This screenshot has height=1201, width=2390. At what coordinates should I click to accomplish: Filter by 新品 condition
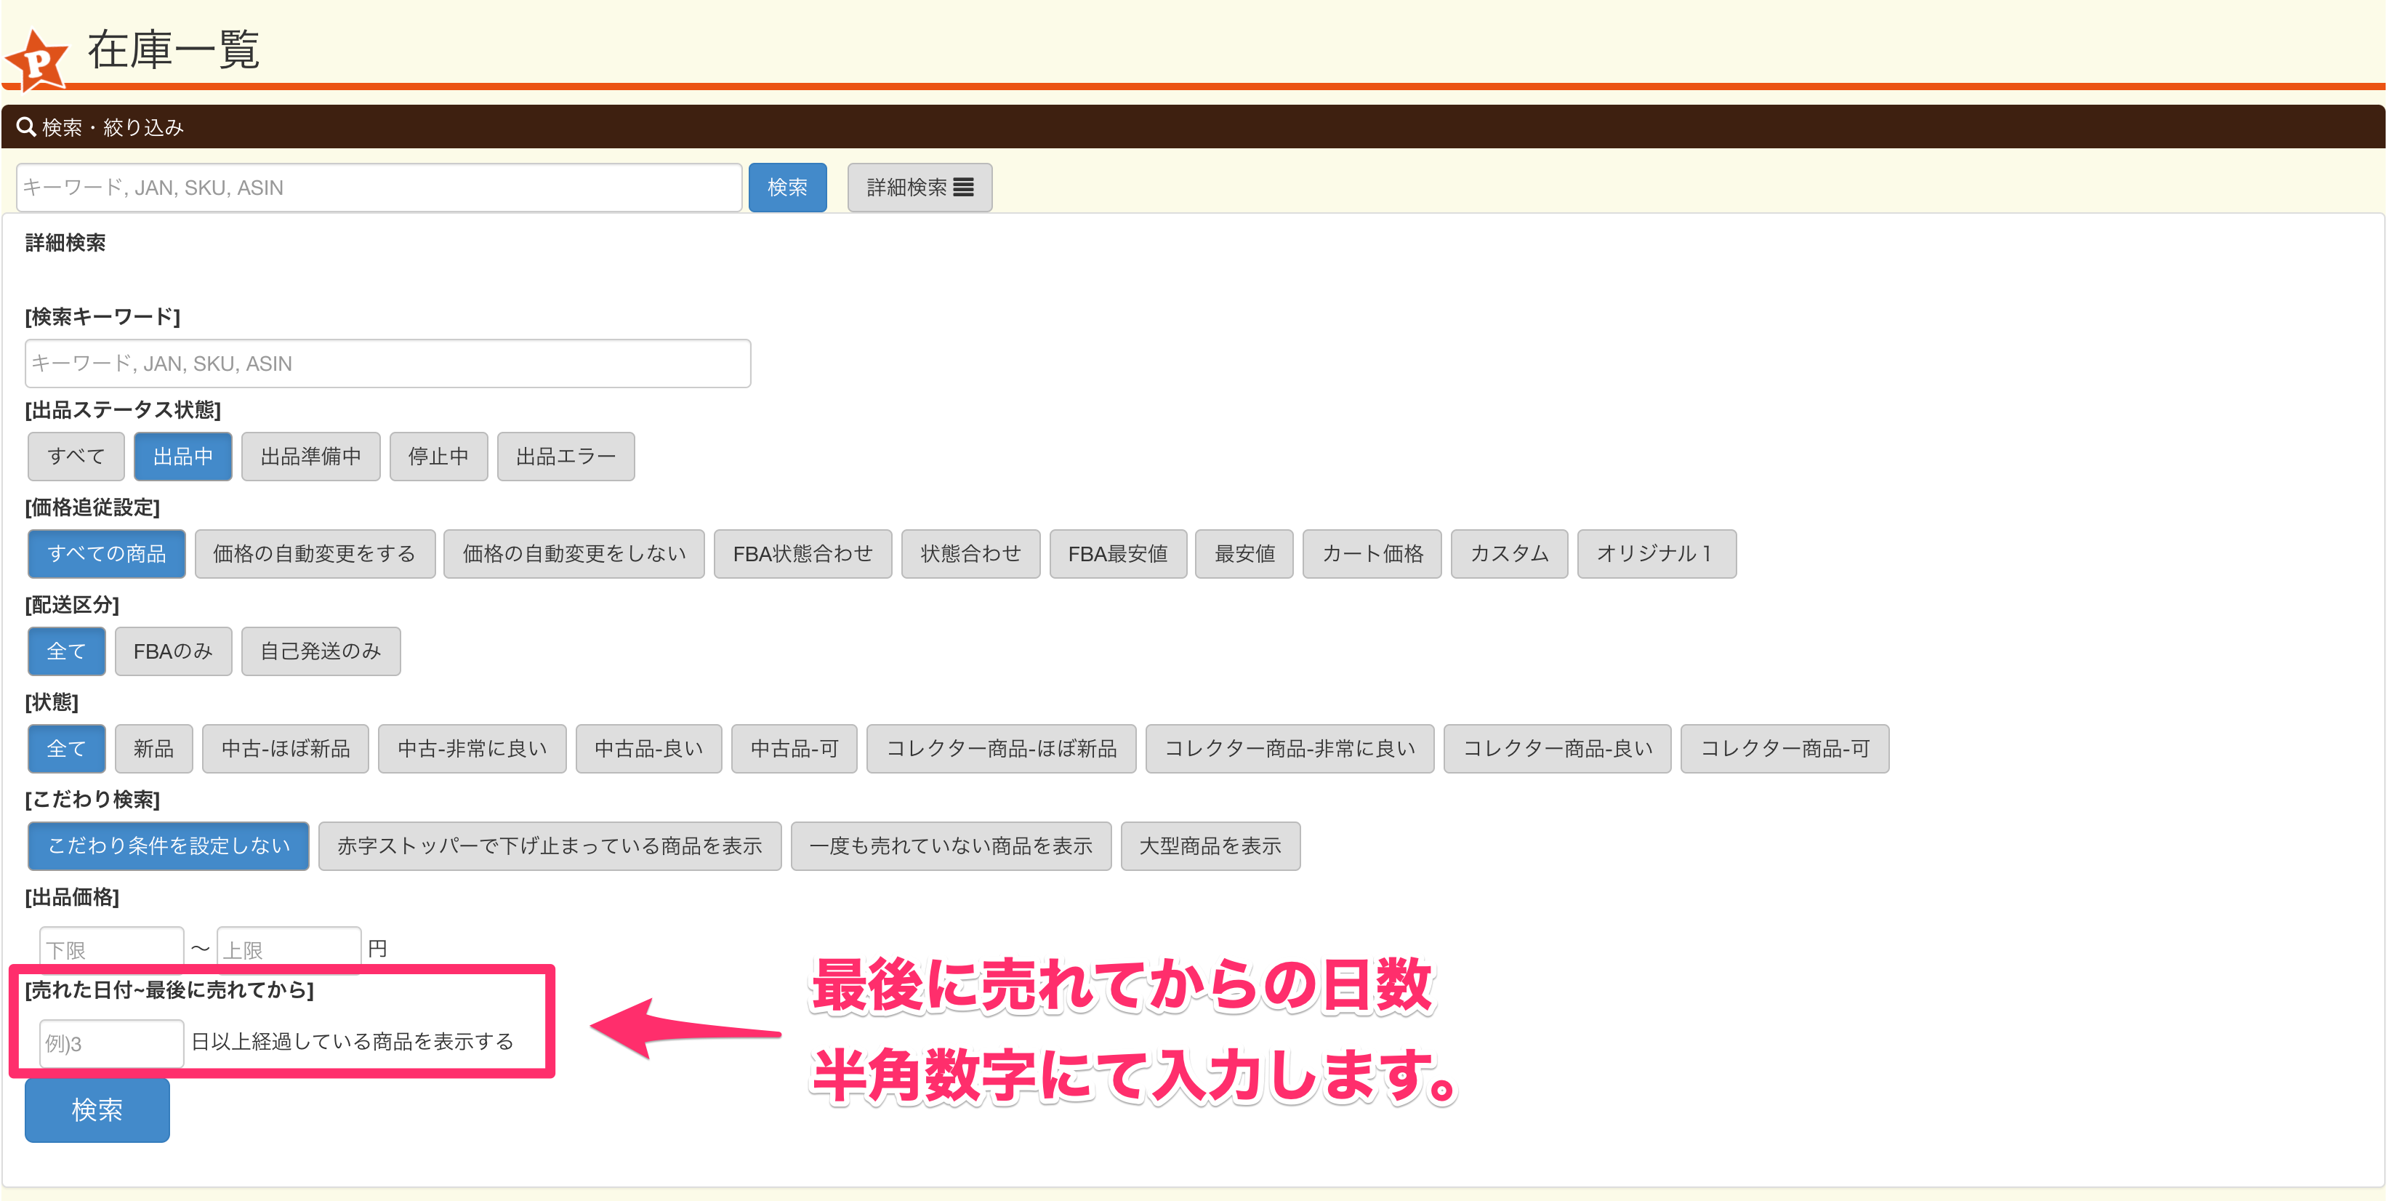[x=154, y=749]
